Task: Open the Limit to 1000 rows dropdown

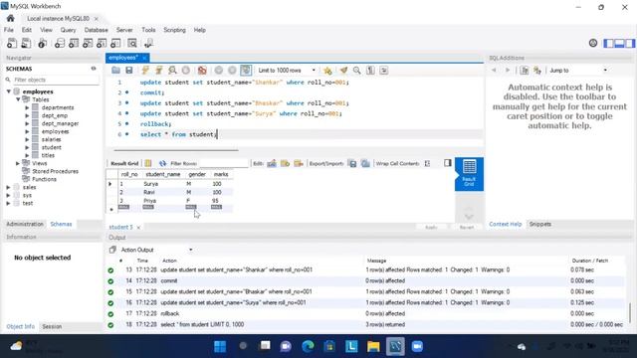Action: tap(287, 71)
